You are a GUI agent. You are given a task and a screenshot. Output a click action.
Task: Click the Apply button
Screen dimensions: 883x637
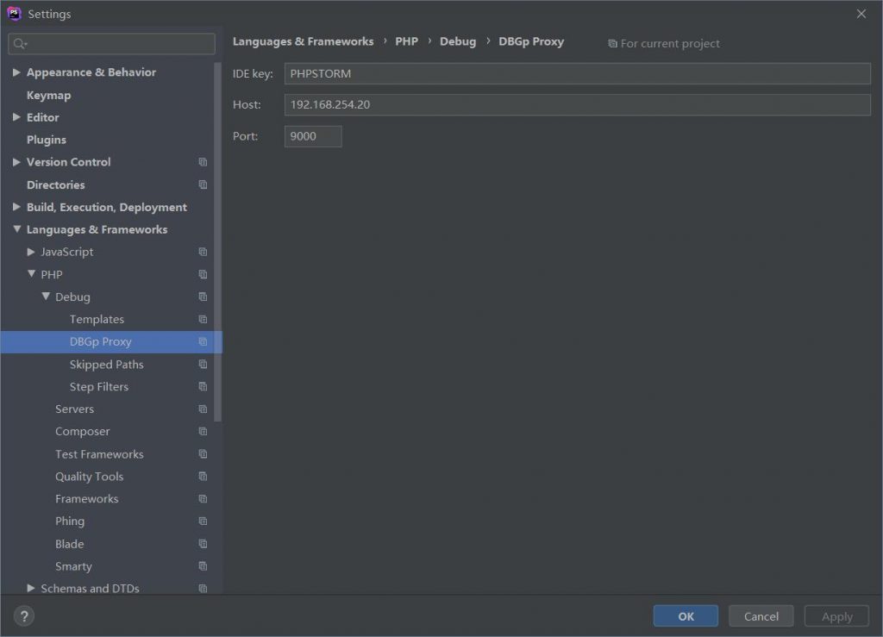[x=836, y=616]
